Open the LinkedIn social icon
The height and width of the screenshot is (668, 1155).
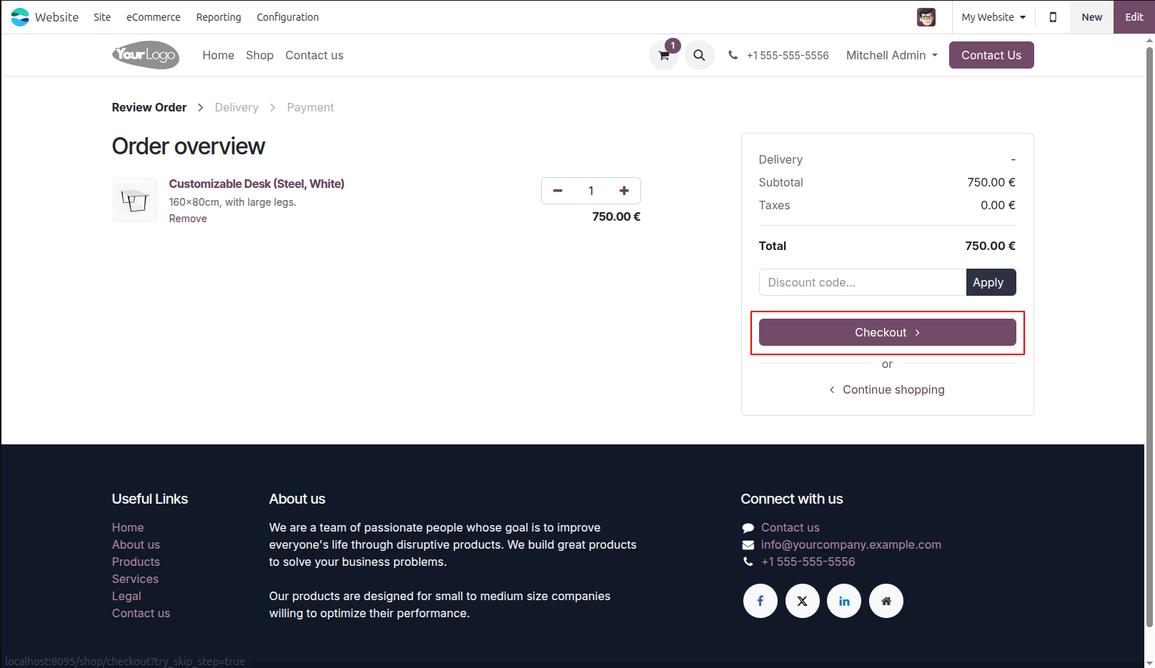point(844,601)
